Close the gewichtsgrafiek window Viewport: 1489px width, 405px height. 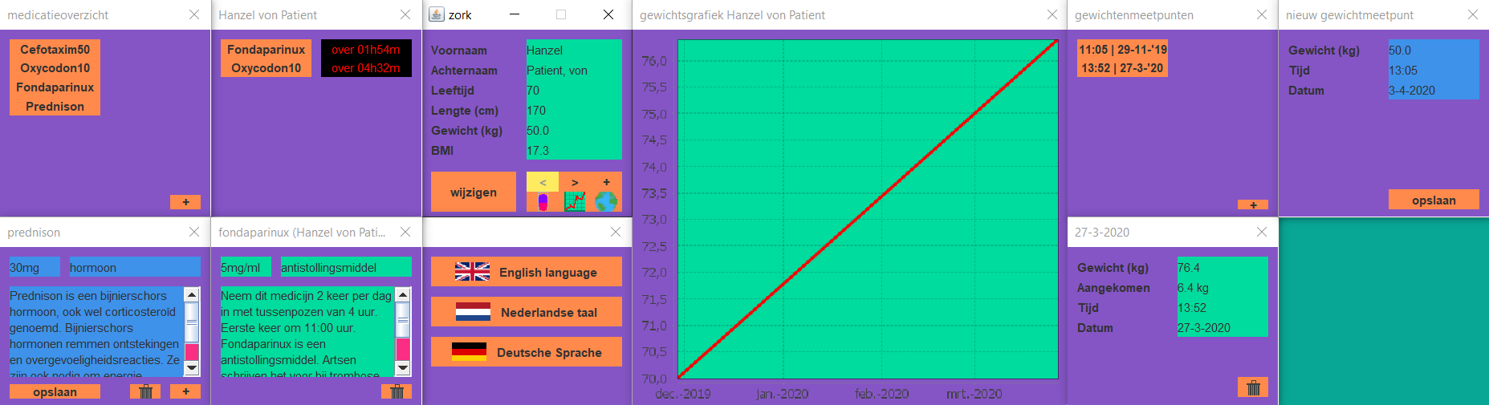[1052, 14]
